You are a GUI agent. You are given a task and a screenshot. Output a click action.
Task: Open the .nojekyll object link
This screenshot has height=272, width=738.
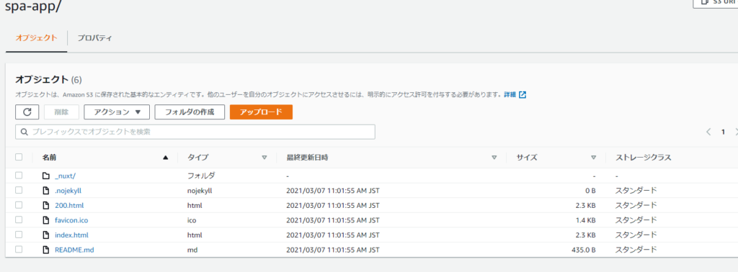tap(68, 190)
